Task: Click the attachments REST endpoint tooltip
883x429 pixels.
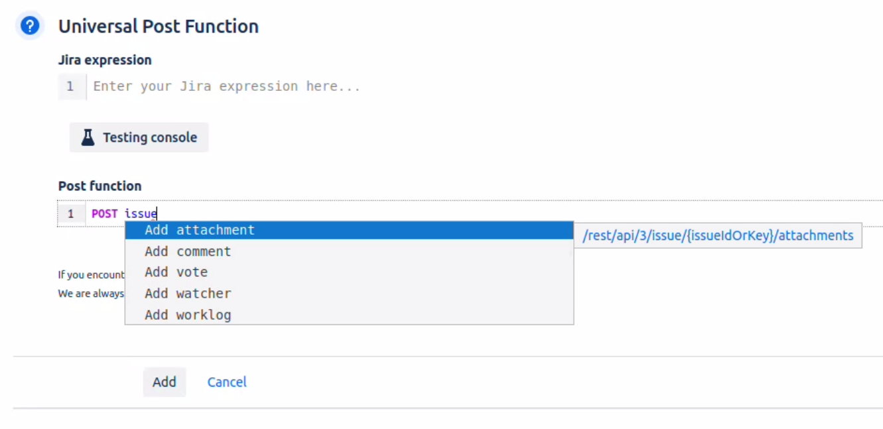Action: click(718, 235)
